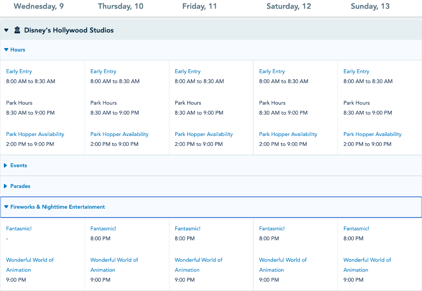
Task: Expand the Parades section
Action: (17, 186)
